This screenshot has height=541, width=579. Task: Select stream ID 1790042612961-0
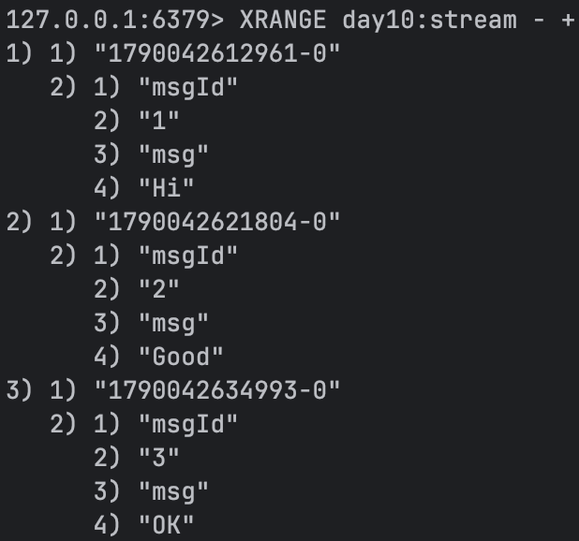[217, 53]
